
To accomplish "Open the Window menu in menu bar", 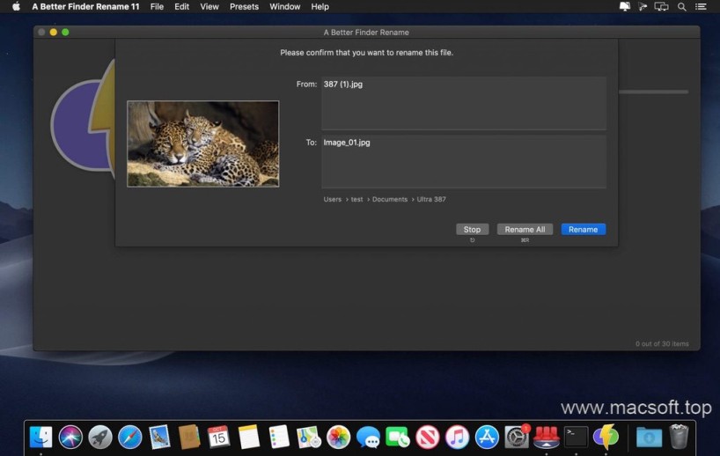I will pos(284,6).
